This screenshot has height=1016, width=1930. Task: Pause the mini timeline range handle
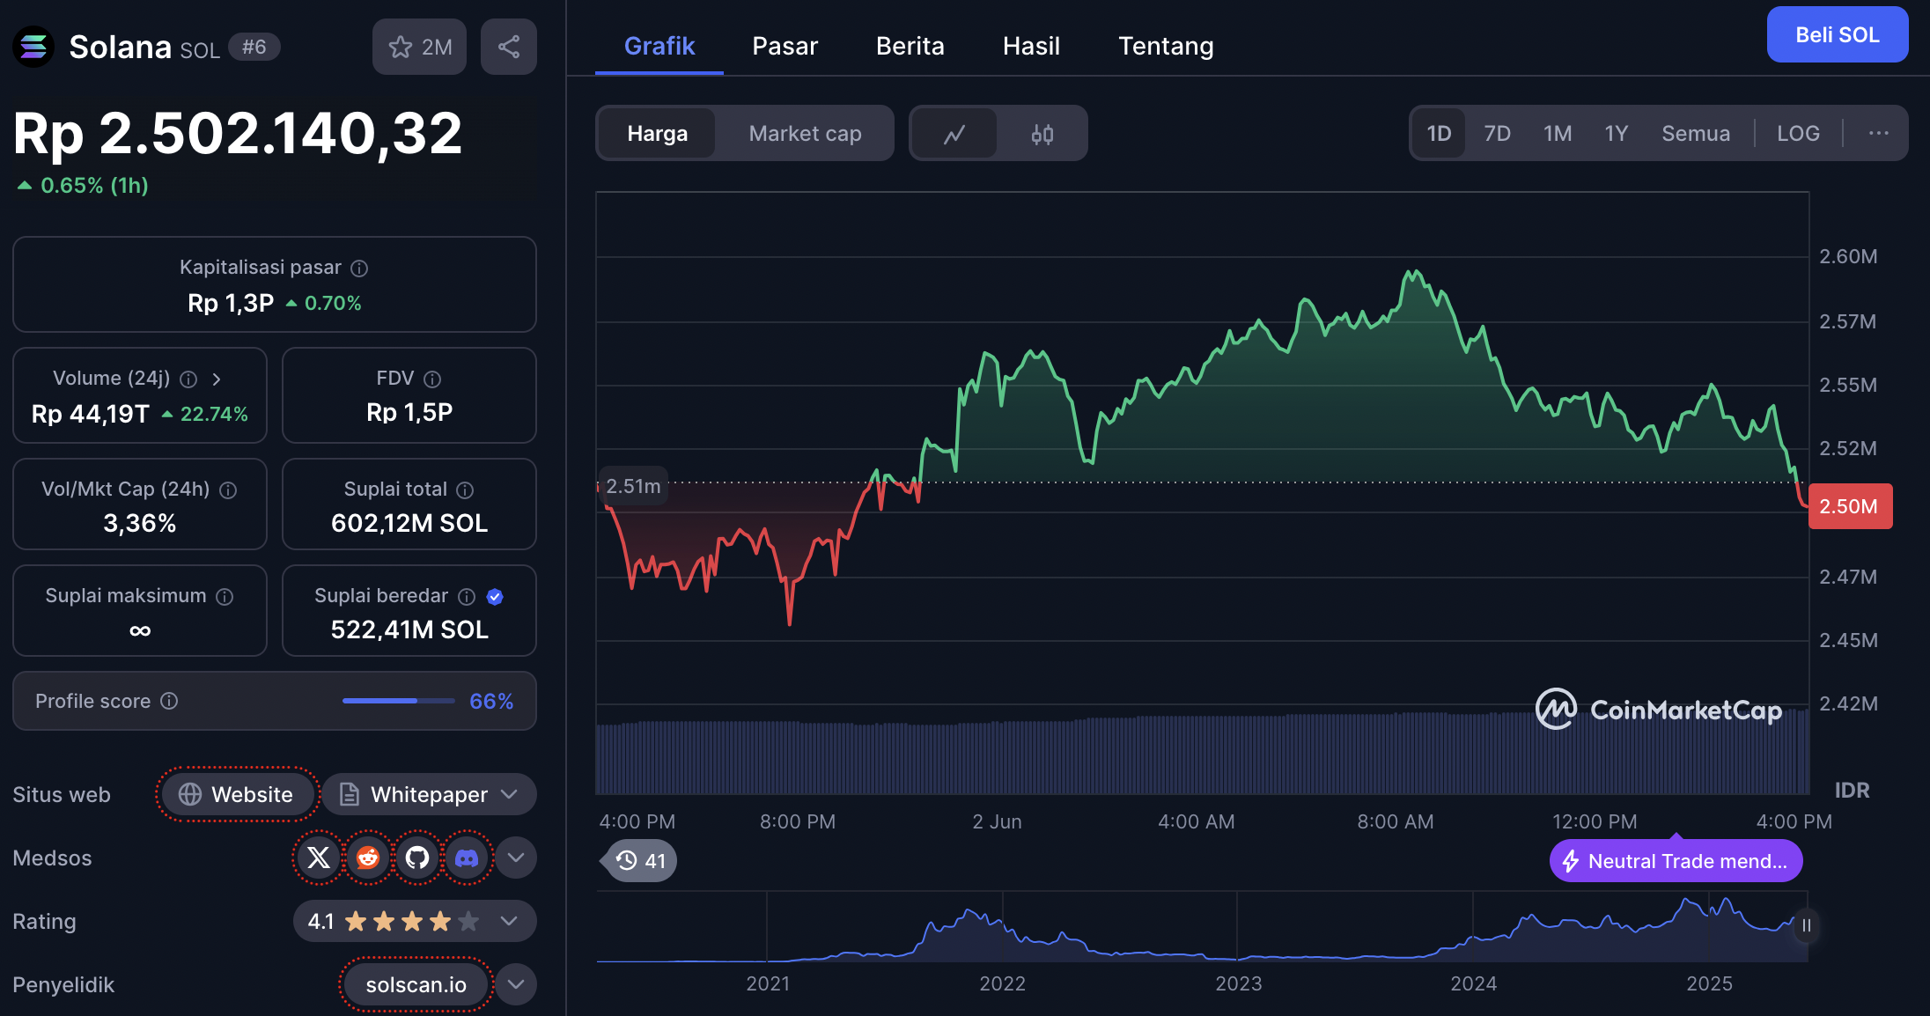pos(1806,925)
